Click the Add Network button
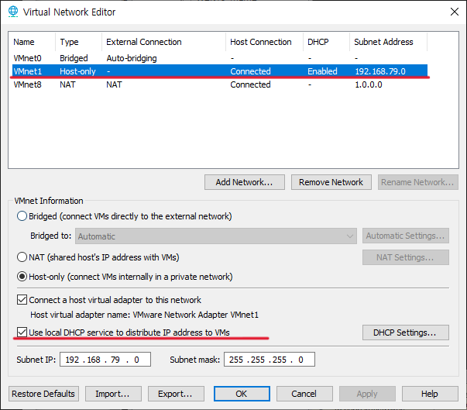The height and width of the screenshot is (410, 467). 244,182
